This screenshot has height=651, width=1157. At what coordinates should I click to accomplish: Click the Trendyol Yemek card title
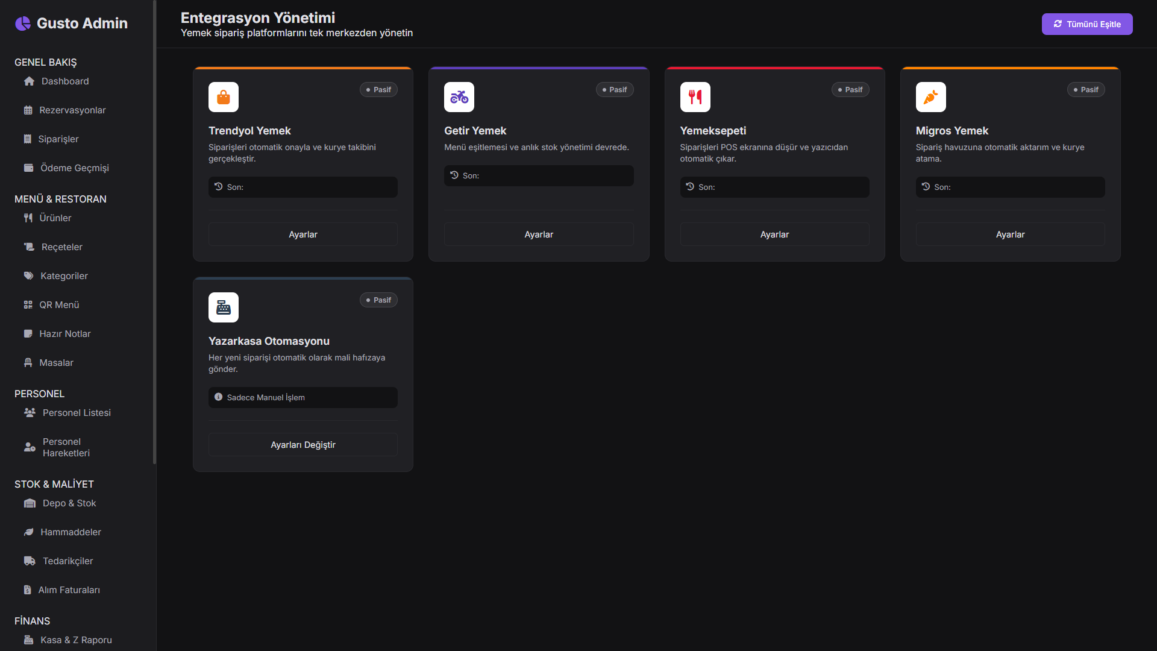(249, 131)
